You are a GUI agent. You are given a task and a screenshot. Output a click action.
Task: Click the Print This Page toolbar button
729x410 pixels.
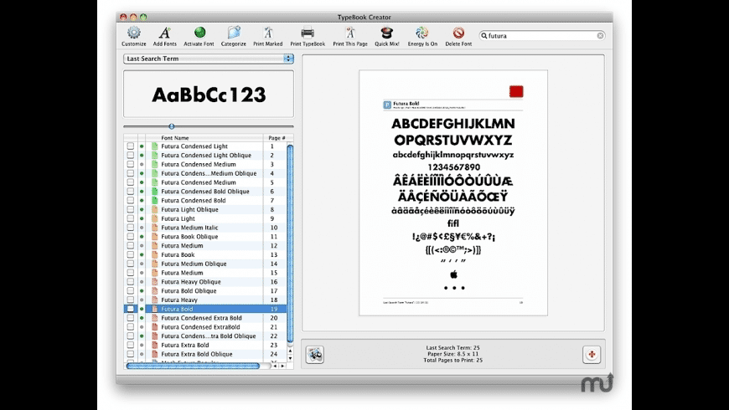(x=349, y=33)
